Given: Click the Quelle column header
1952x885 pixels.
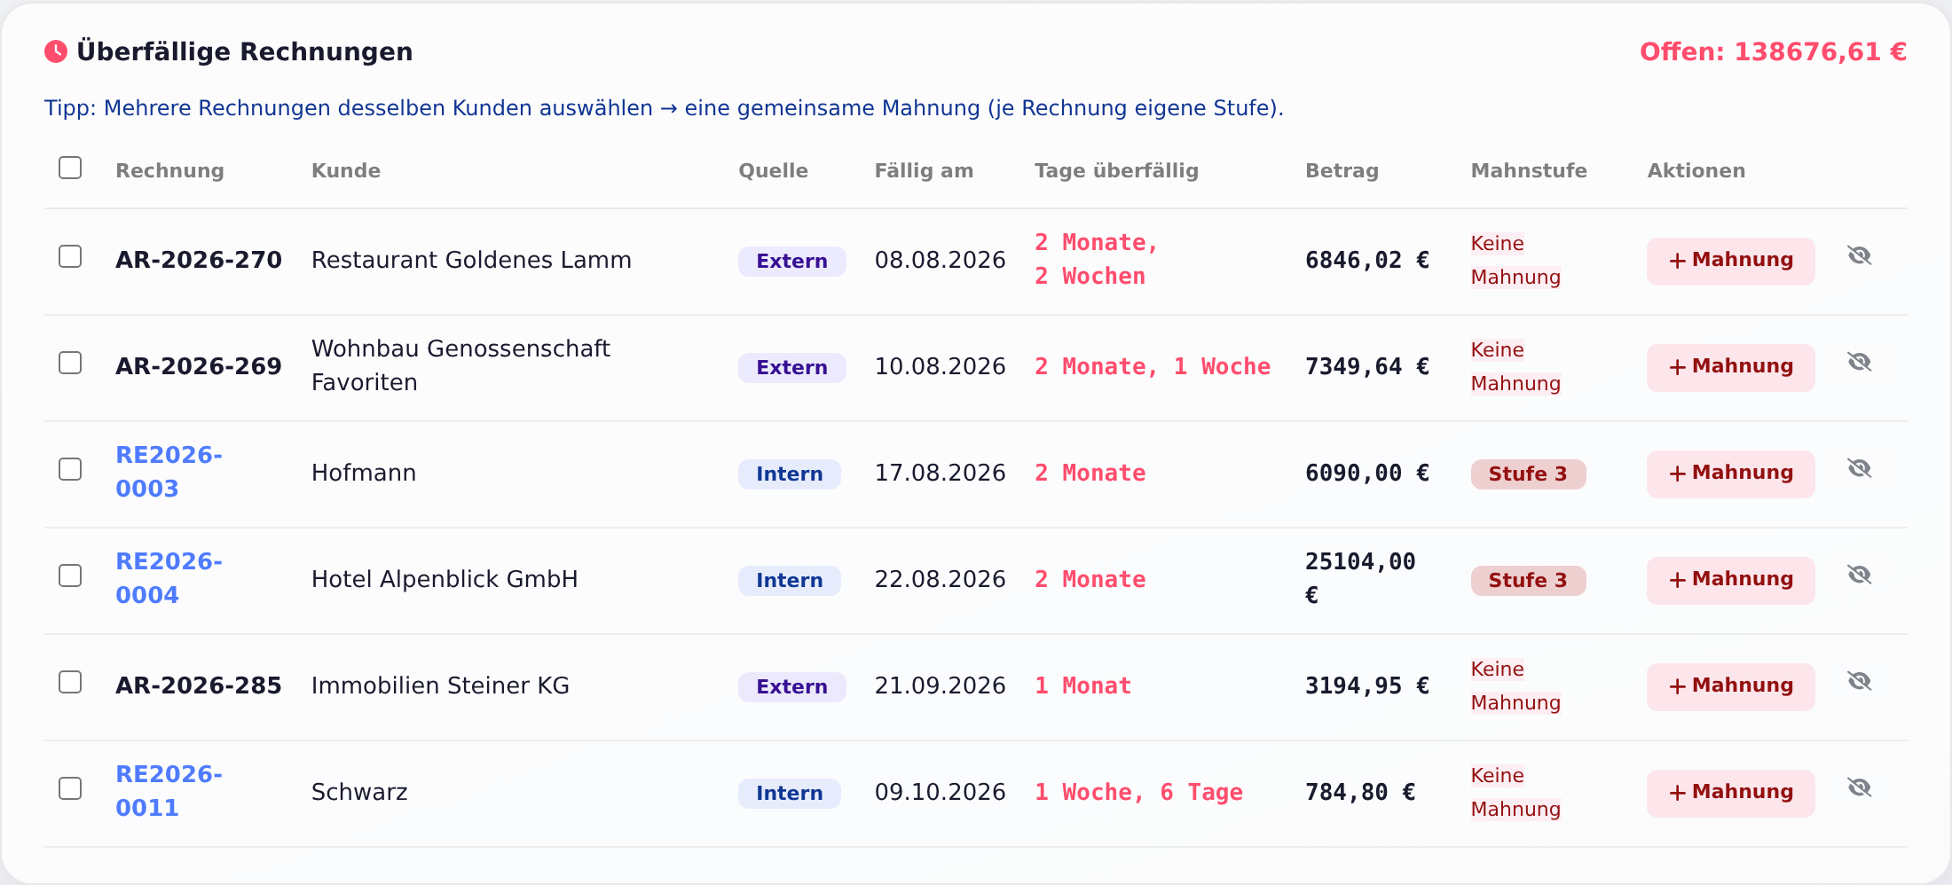Looking at the screenshot, I should coord(773,170).
